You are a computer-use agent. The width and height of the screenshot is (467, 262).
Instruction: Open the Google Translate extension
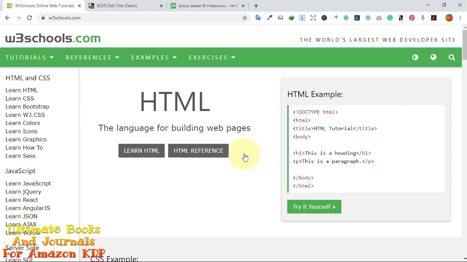(x=258, y=18)
